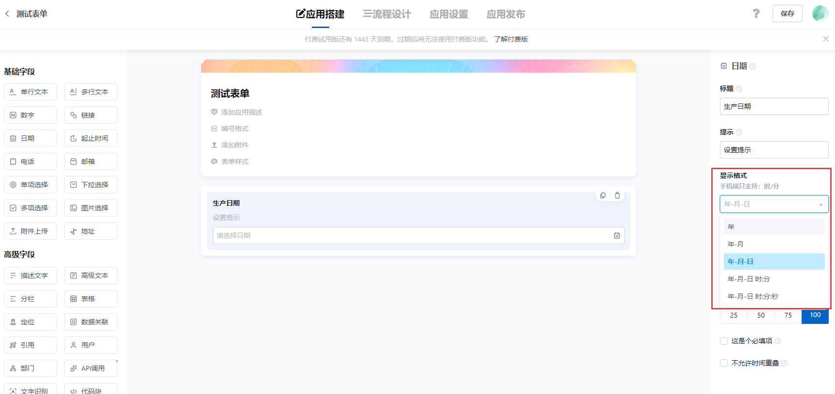The image size is (835, 394).
Task: Add the 图片选择 field component
Action: [91, 208]
